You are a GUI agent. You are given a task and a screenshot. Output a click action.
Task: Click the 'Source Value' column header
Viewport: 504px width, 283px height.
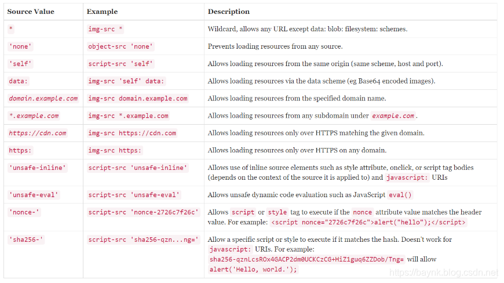pyautogui.click(x=31, y=12)
